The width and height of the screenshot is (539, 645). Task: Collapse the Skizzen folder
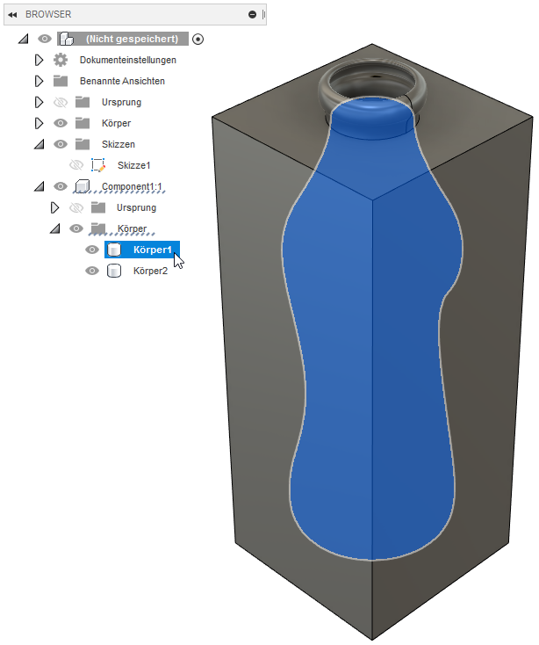(x=39, y=144)
